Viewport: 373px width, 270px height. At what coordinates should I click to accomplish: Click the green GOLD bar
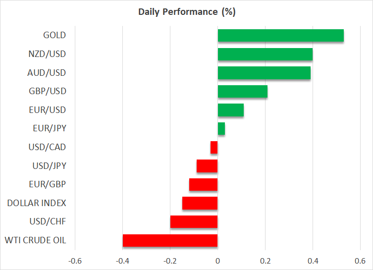point(281,36)
